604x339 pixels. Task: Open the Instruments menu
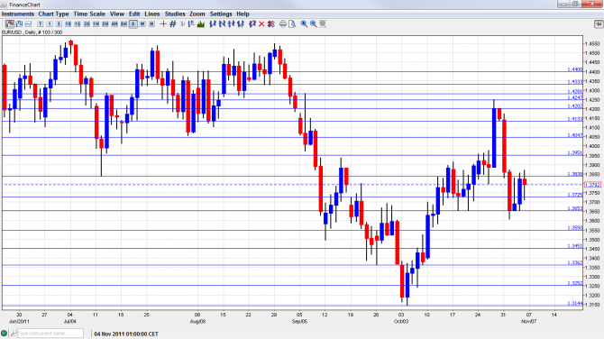(18, 14)
